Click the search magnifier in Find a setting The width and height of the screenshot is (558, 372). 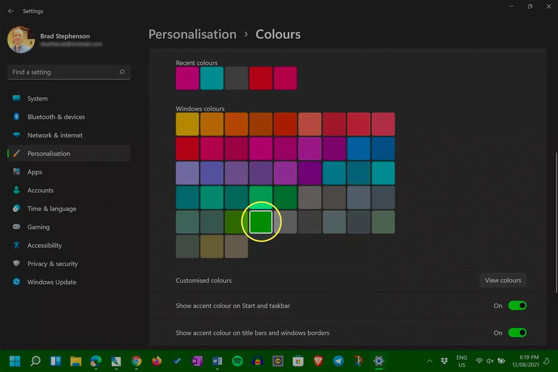(122, 72)
